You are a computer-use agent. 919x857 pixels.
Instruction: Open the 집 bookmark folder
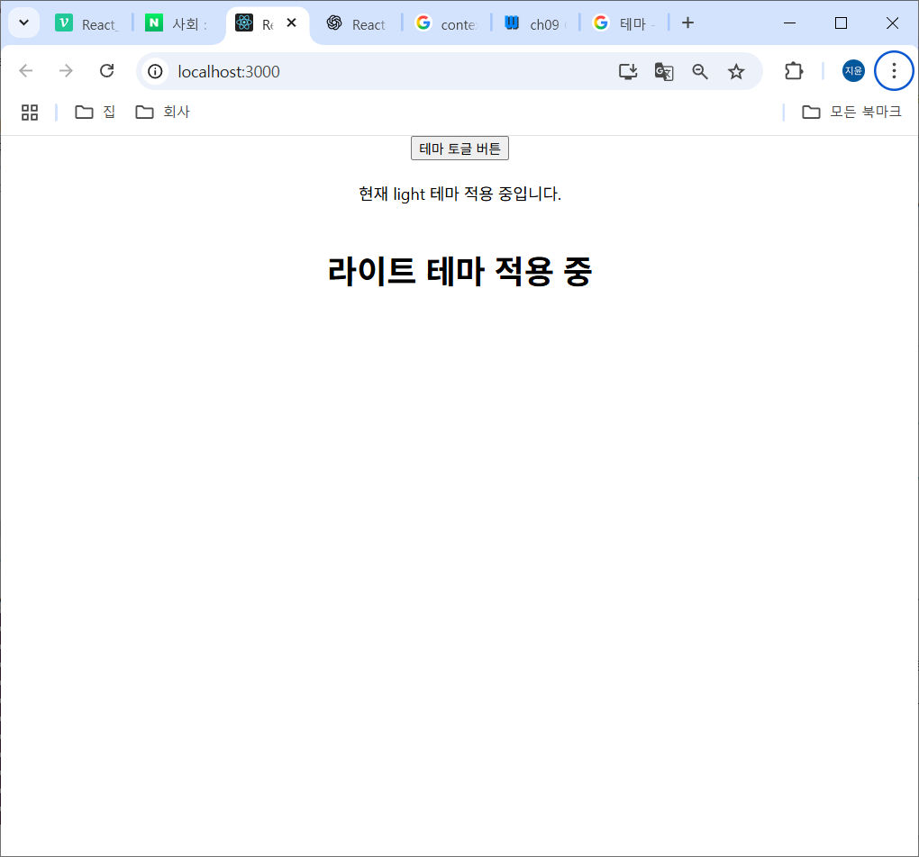95,112
